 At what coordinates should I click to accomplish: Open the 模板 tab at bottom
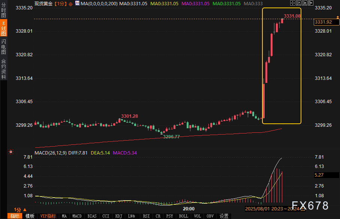click(30, 216)
